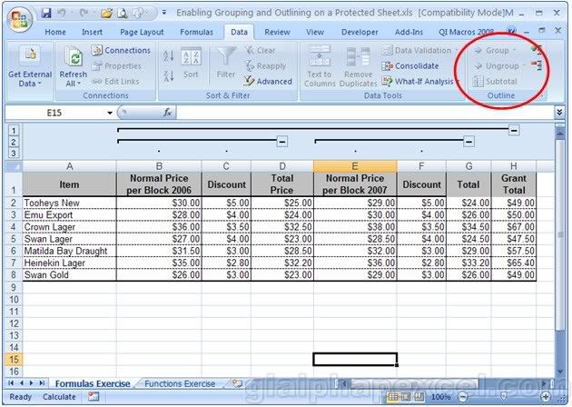Select cell B2 containing $30.00
Screen dimensions: 572x407
point(159,203)
